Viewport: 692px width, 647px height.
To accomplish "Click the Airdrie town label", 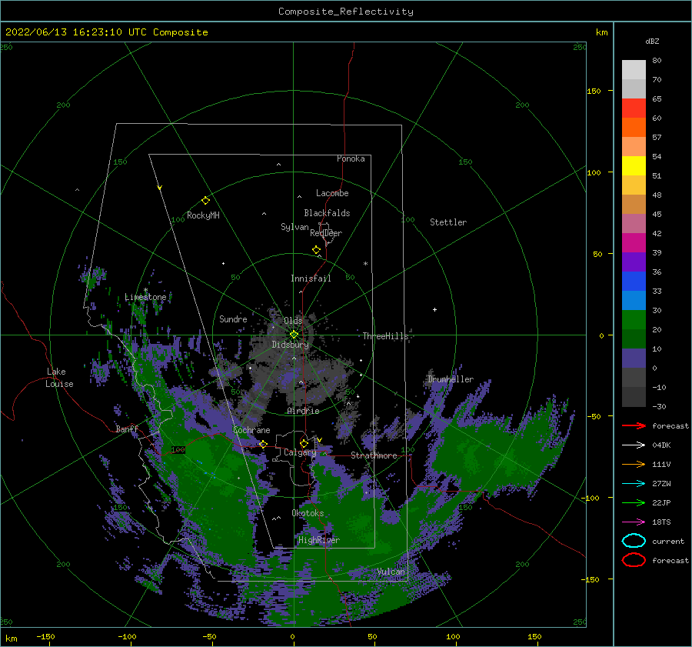I will point(303,411).
